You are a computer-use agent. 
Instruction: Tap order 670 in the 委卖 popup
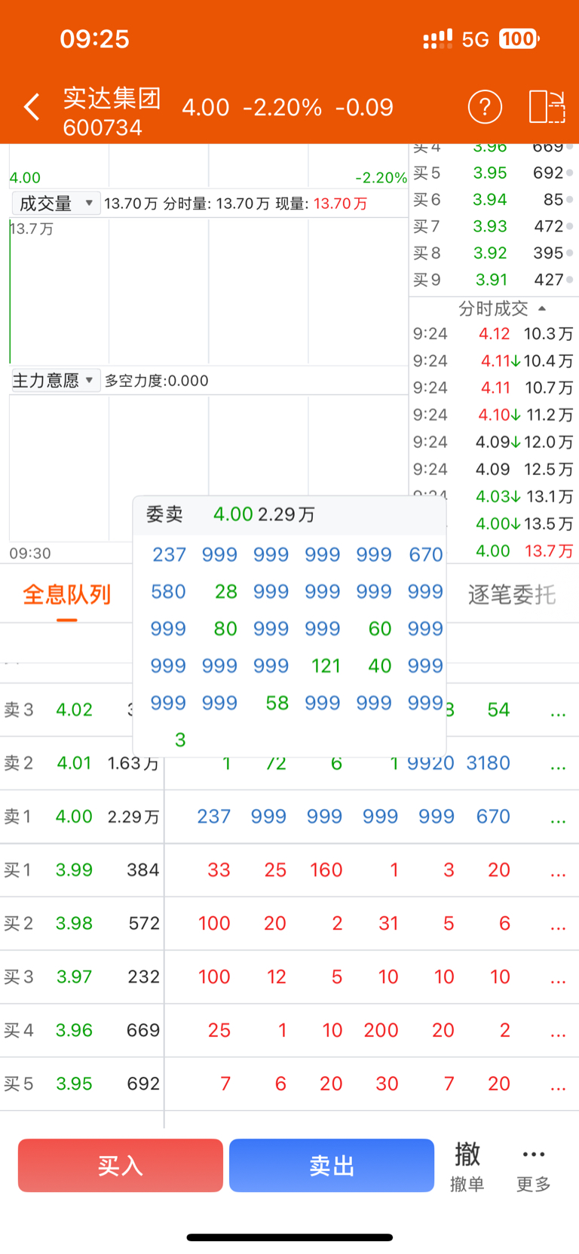tap(426, 554)
